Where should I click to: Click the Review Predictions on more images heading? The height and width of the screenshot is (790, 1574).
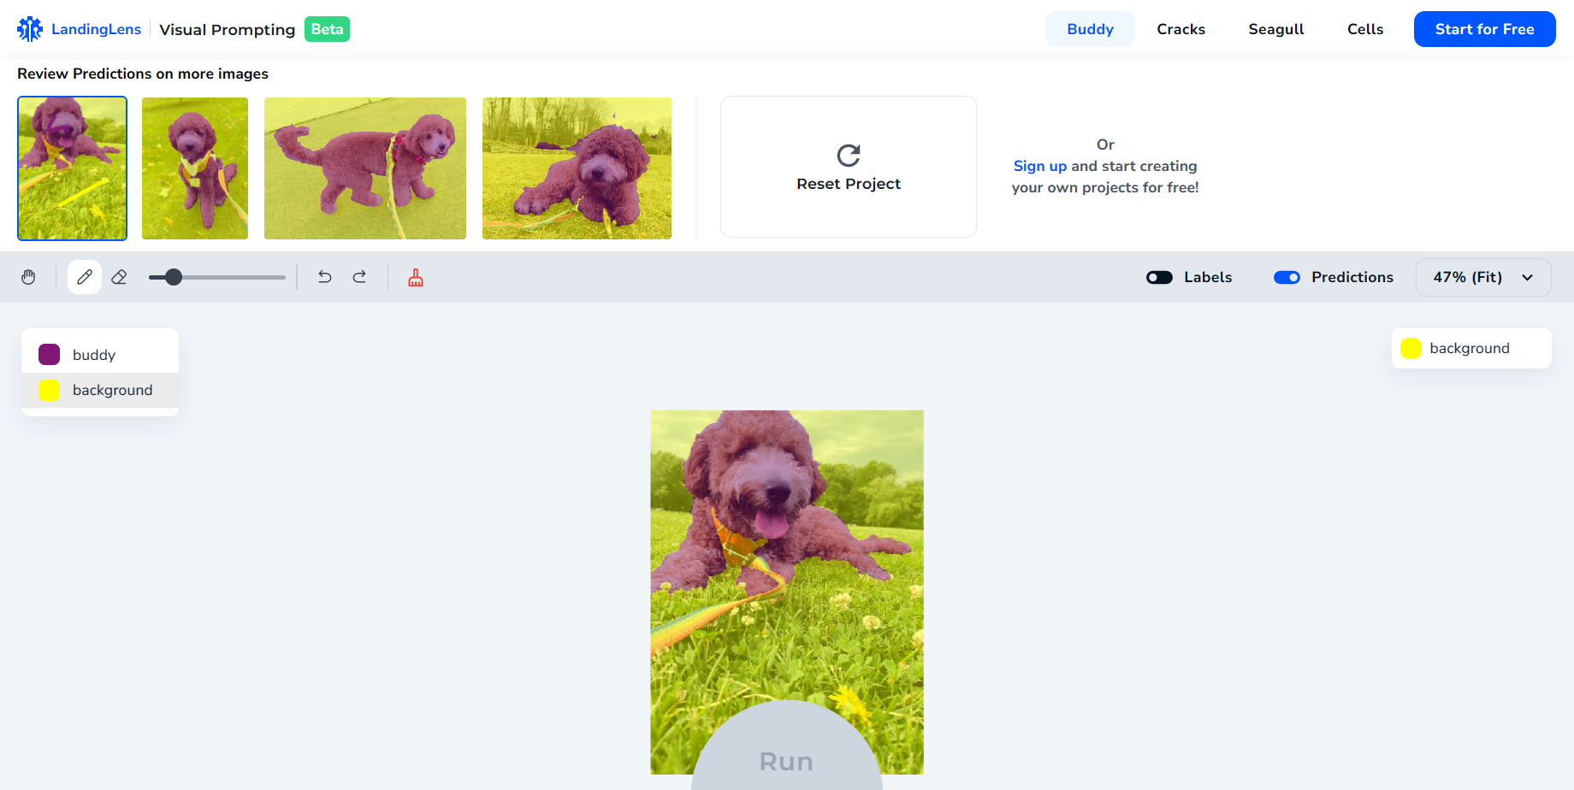[143, 74]
